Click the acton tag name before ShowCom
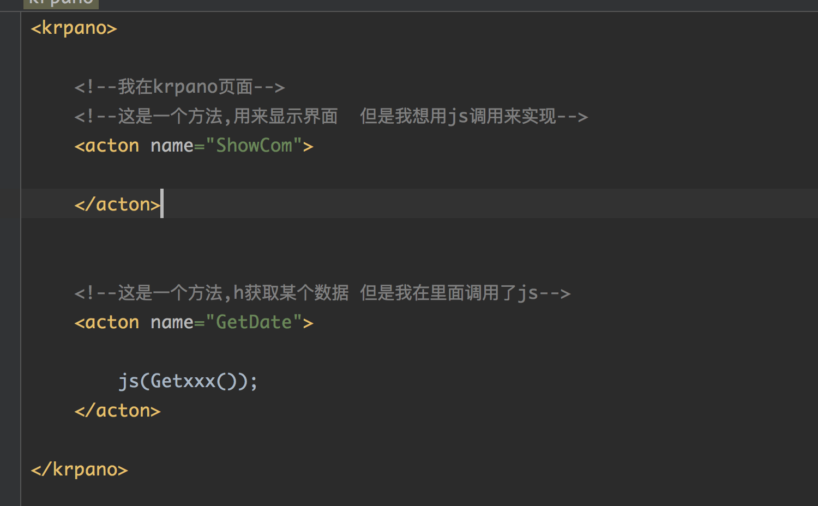The height and width of the screenshot is (506, 818). click(112, 146)
